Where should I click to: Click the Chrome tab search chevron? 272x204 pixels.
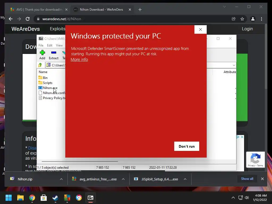tap(224, 7)
